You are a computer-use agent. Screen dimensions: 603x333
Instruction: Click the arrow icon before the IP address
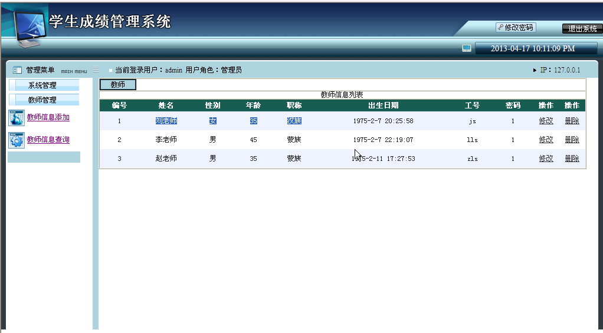[x=535, y=70]
